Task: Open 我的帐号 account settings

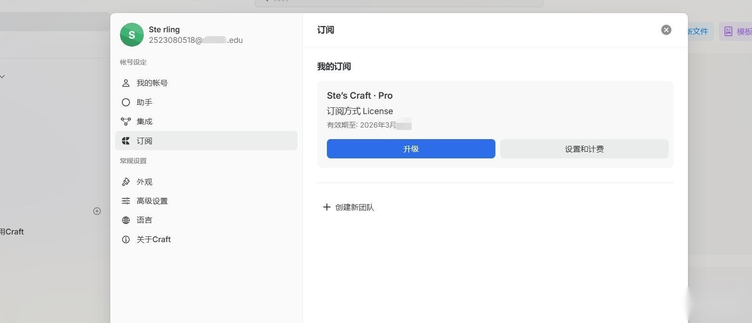Action: 206,83
